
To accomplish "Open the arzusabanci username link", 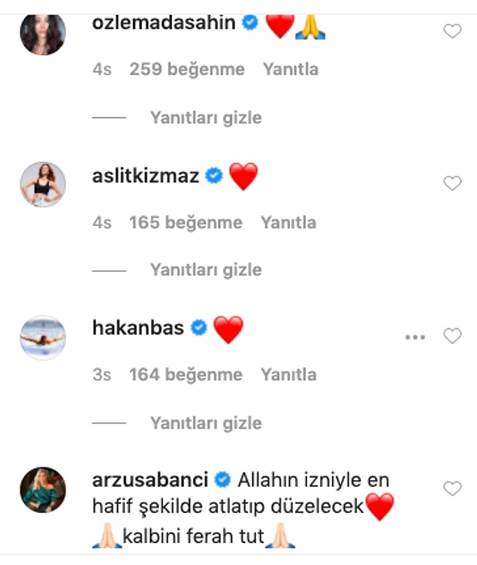I will 150,480.
